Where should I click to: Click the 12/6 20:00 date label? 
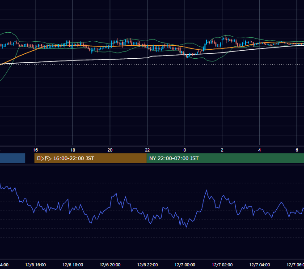click(x=110, y=265)
